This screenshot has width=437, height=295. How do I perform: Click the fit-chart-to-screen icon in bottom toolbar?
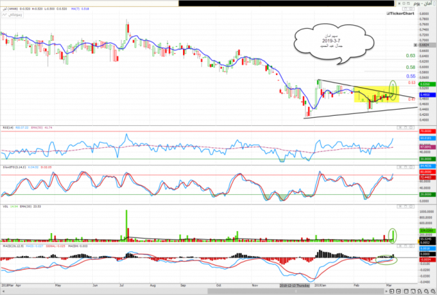pyautogui.click(x=406, y=291)
